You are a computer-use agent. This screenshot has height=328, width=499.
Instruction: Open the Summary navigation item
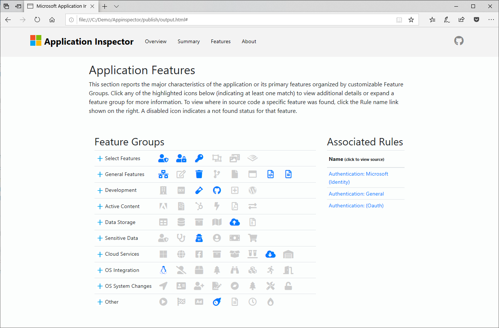point(189,41)
